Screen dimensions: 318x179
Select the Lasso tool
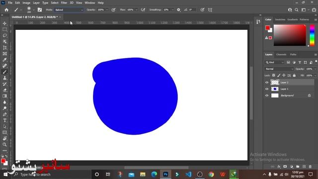4,35
